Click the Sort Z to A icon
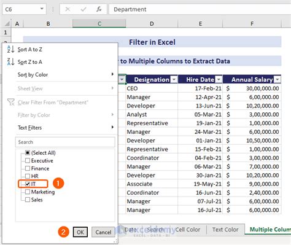 pyautogui.click(x=10, y=61)
